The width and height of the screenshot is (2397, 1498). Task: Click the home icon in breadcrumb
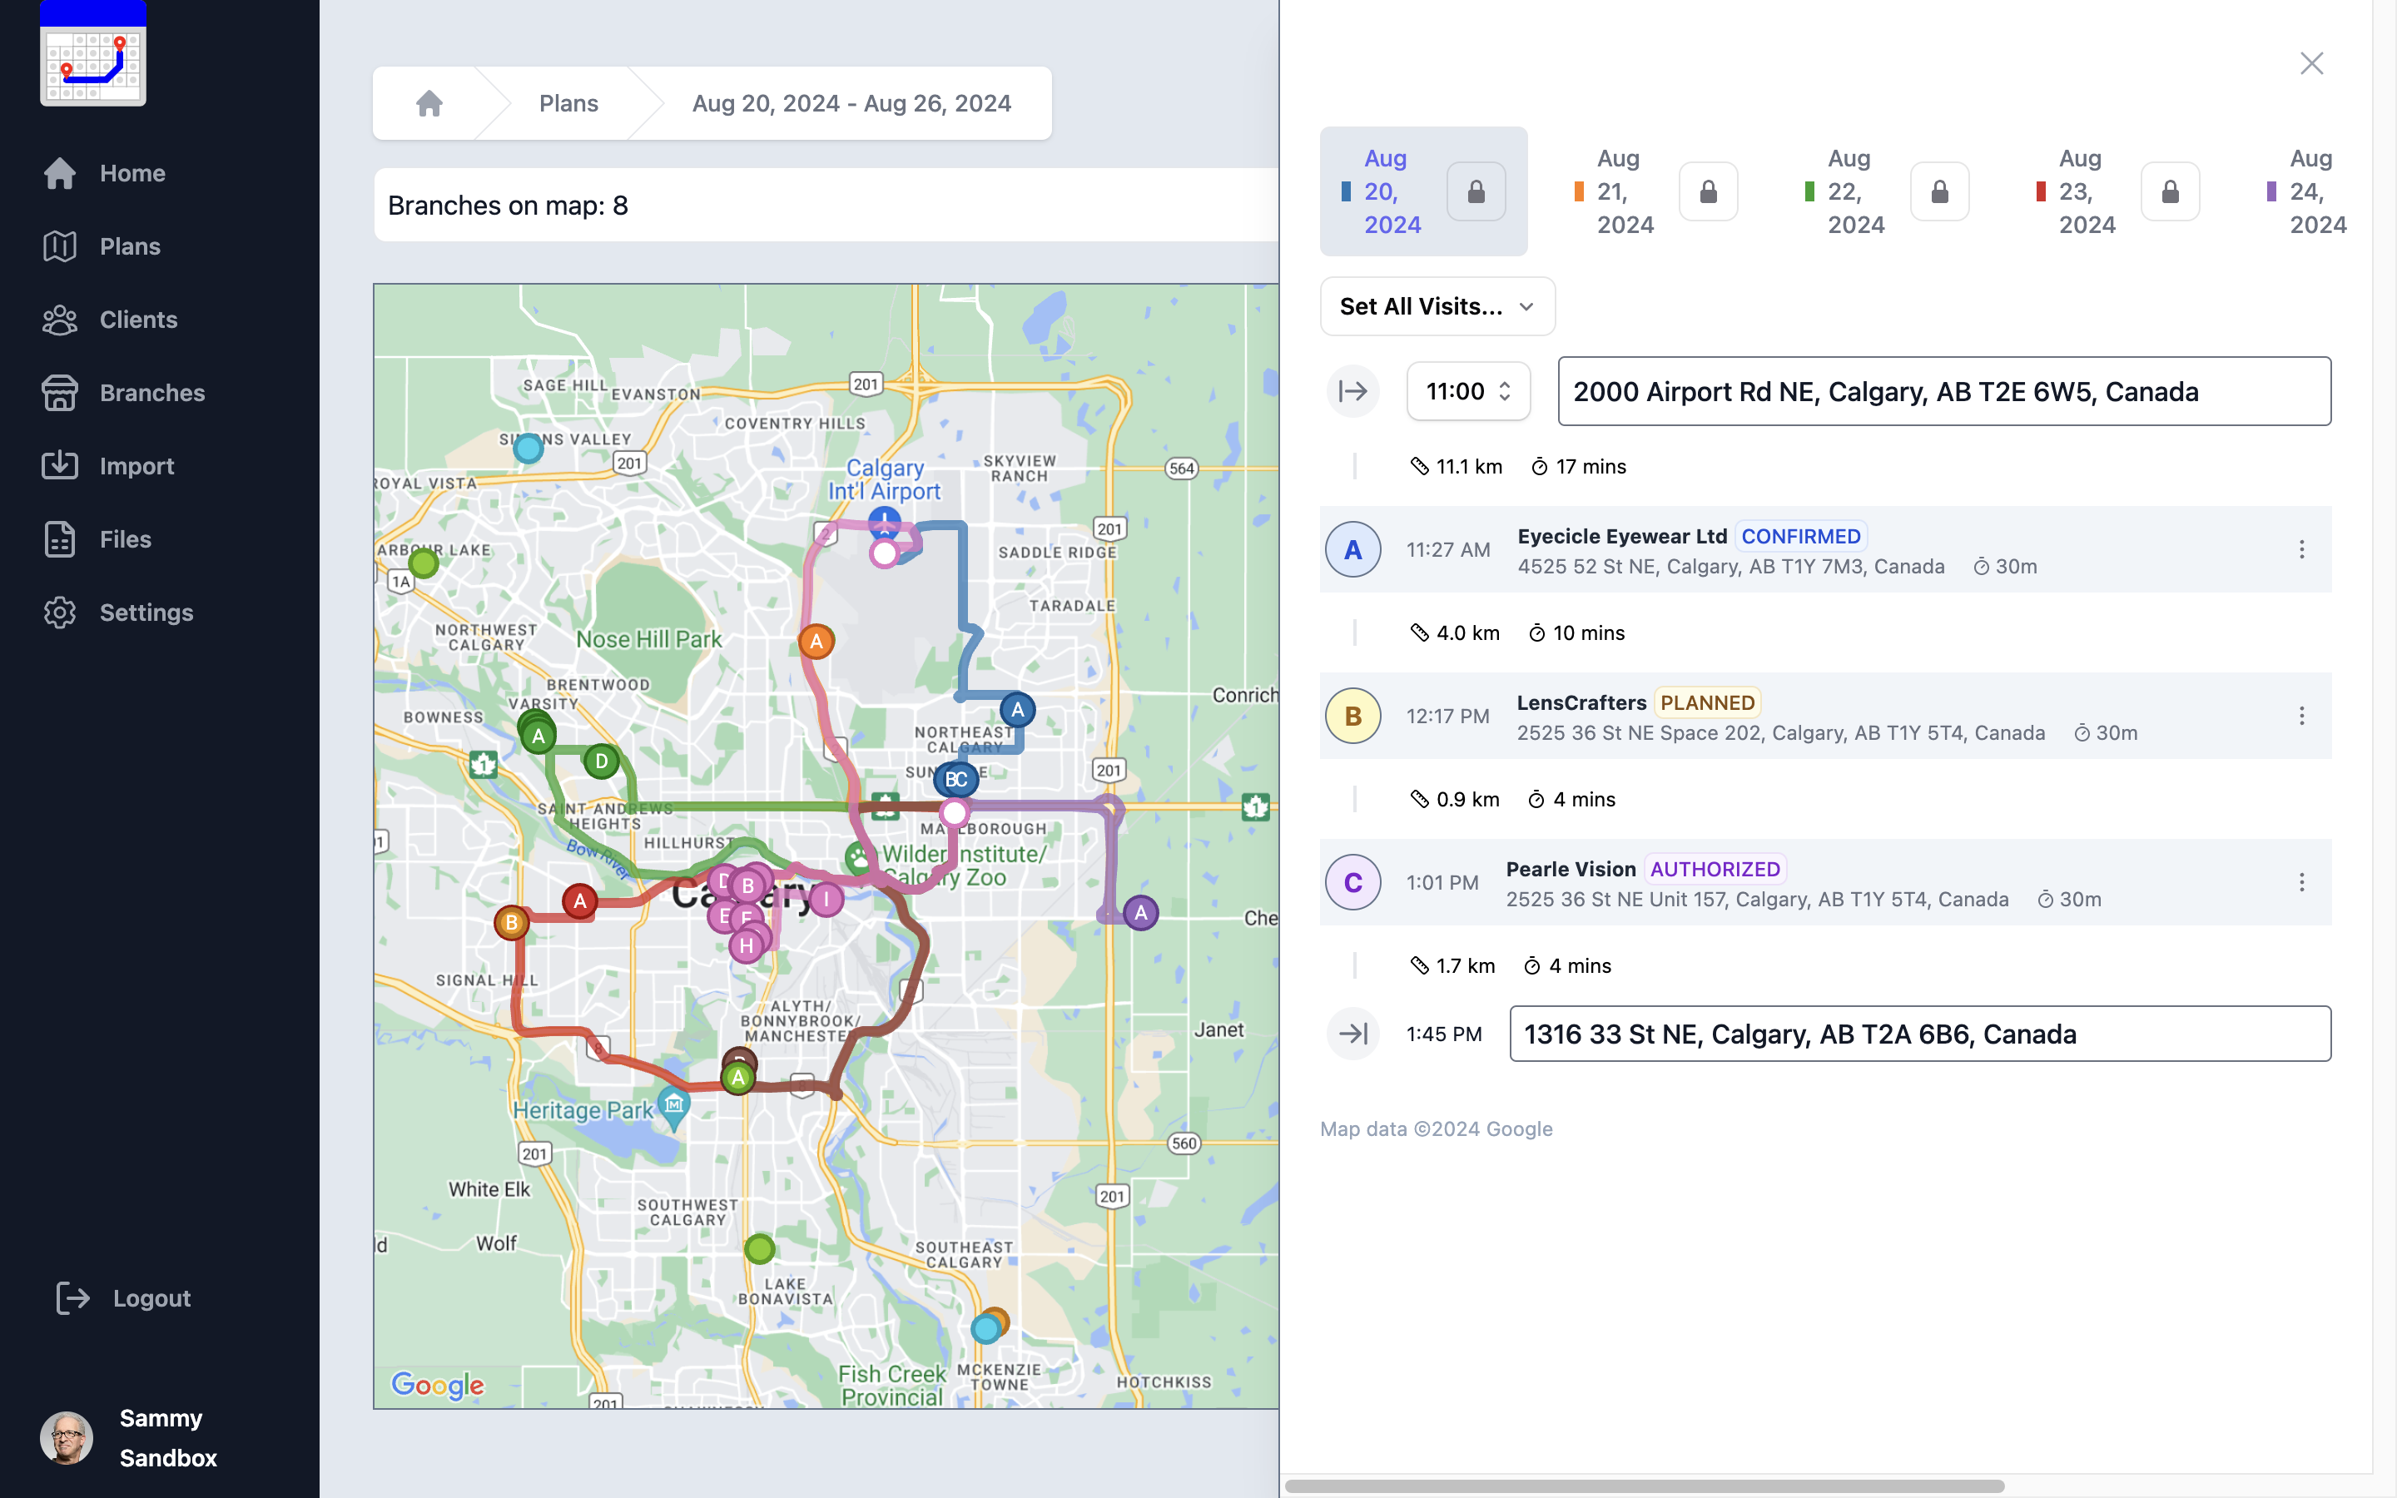429,103
